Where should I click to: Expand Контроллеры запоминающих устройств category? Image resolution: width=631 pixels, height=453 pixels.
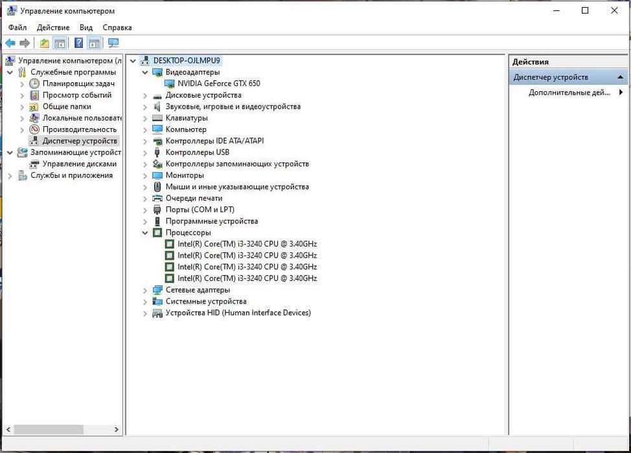[x=145, y=164]
